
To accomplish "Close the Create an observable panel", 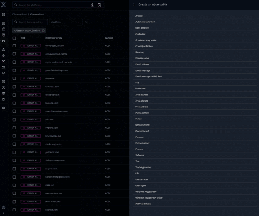I will [134, 5].
